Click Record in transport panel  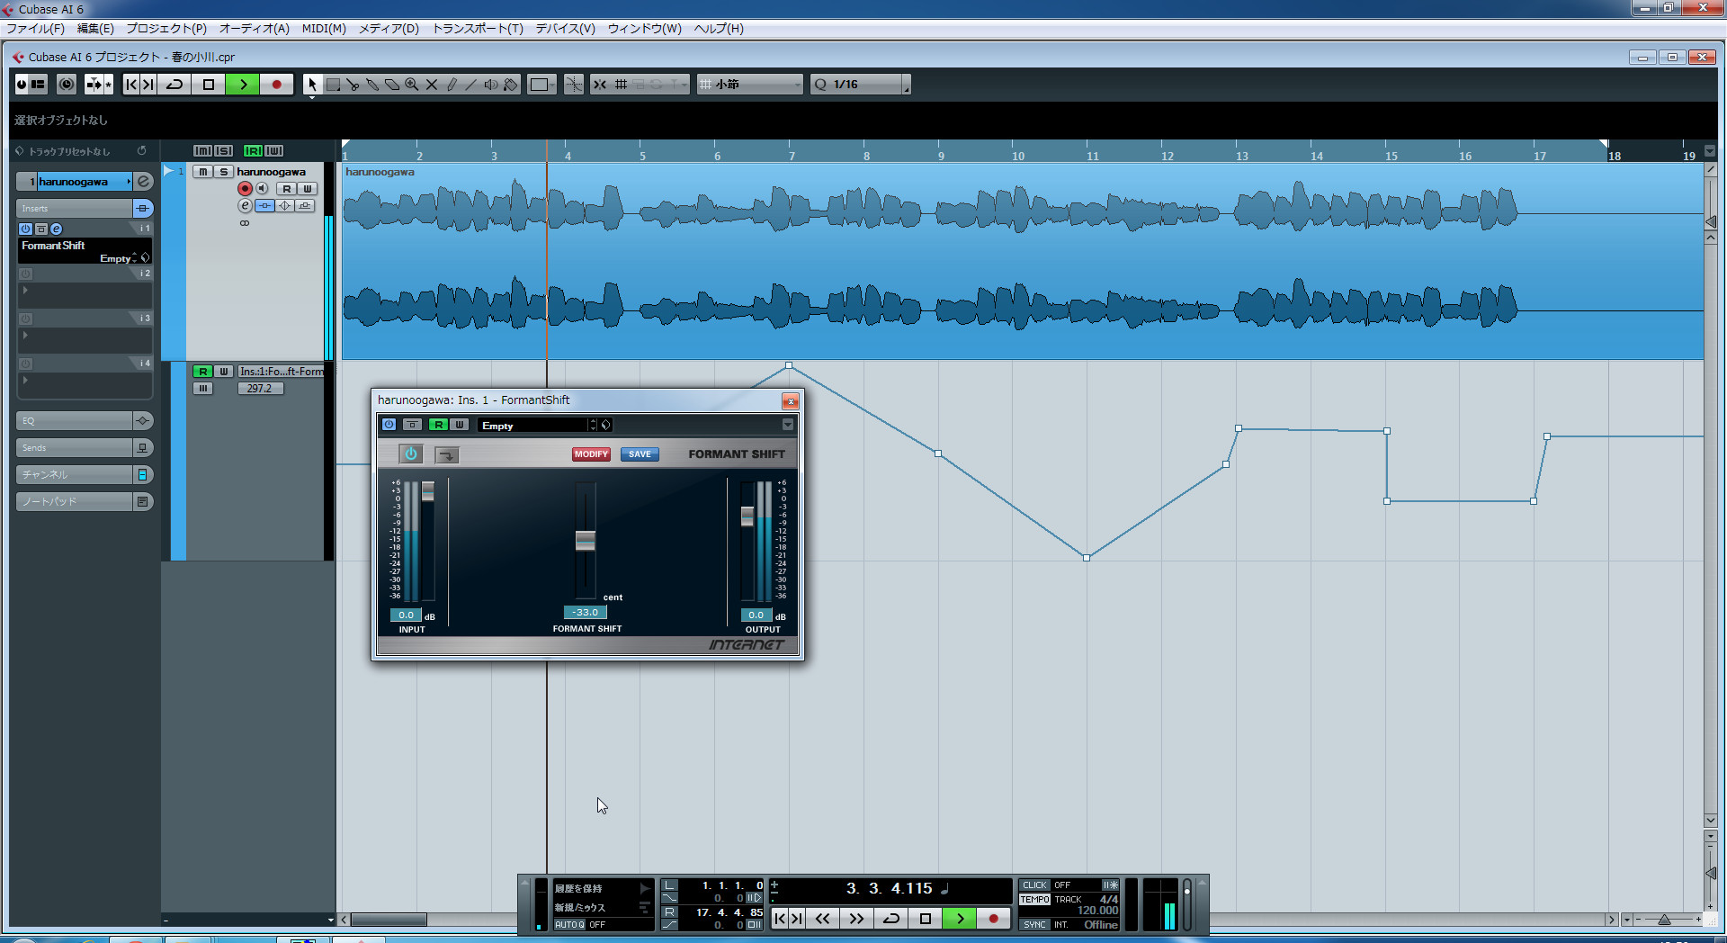click(x=994, y=919)
